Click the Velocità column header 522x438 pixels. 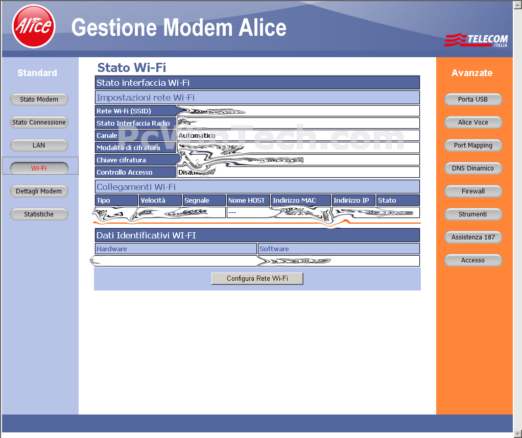160,200
